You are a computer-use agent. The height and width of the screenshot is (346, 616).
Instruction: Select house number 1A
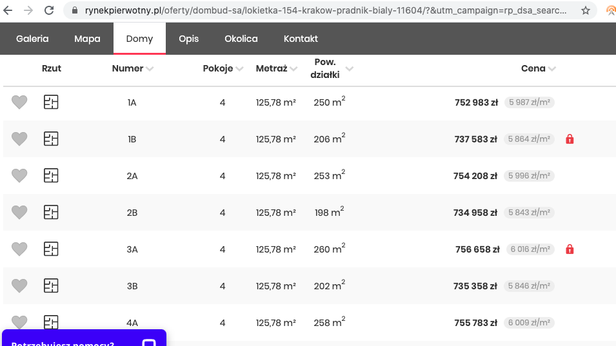(132, 103)
